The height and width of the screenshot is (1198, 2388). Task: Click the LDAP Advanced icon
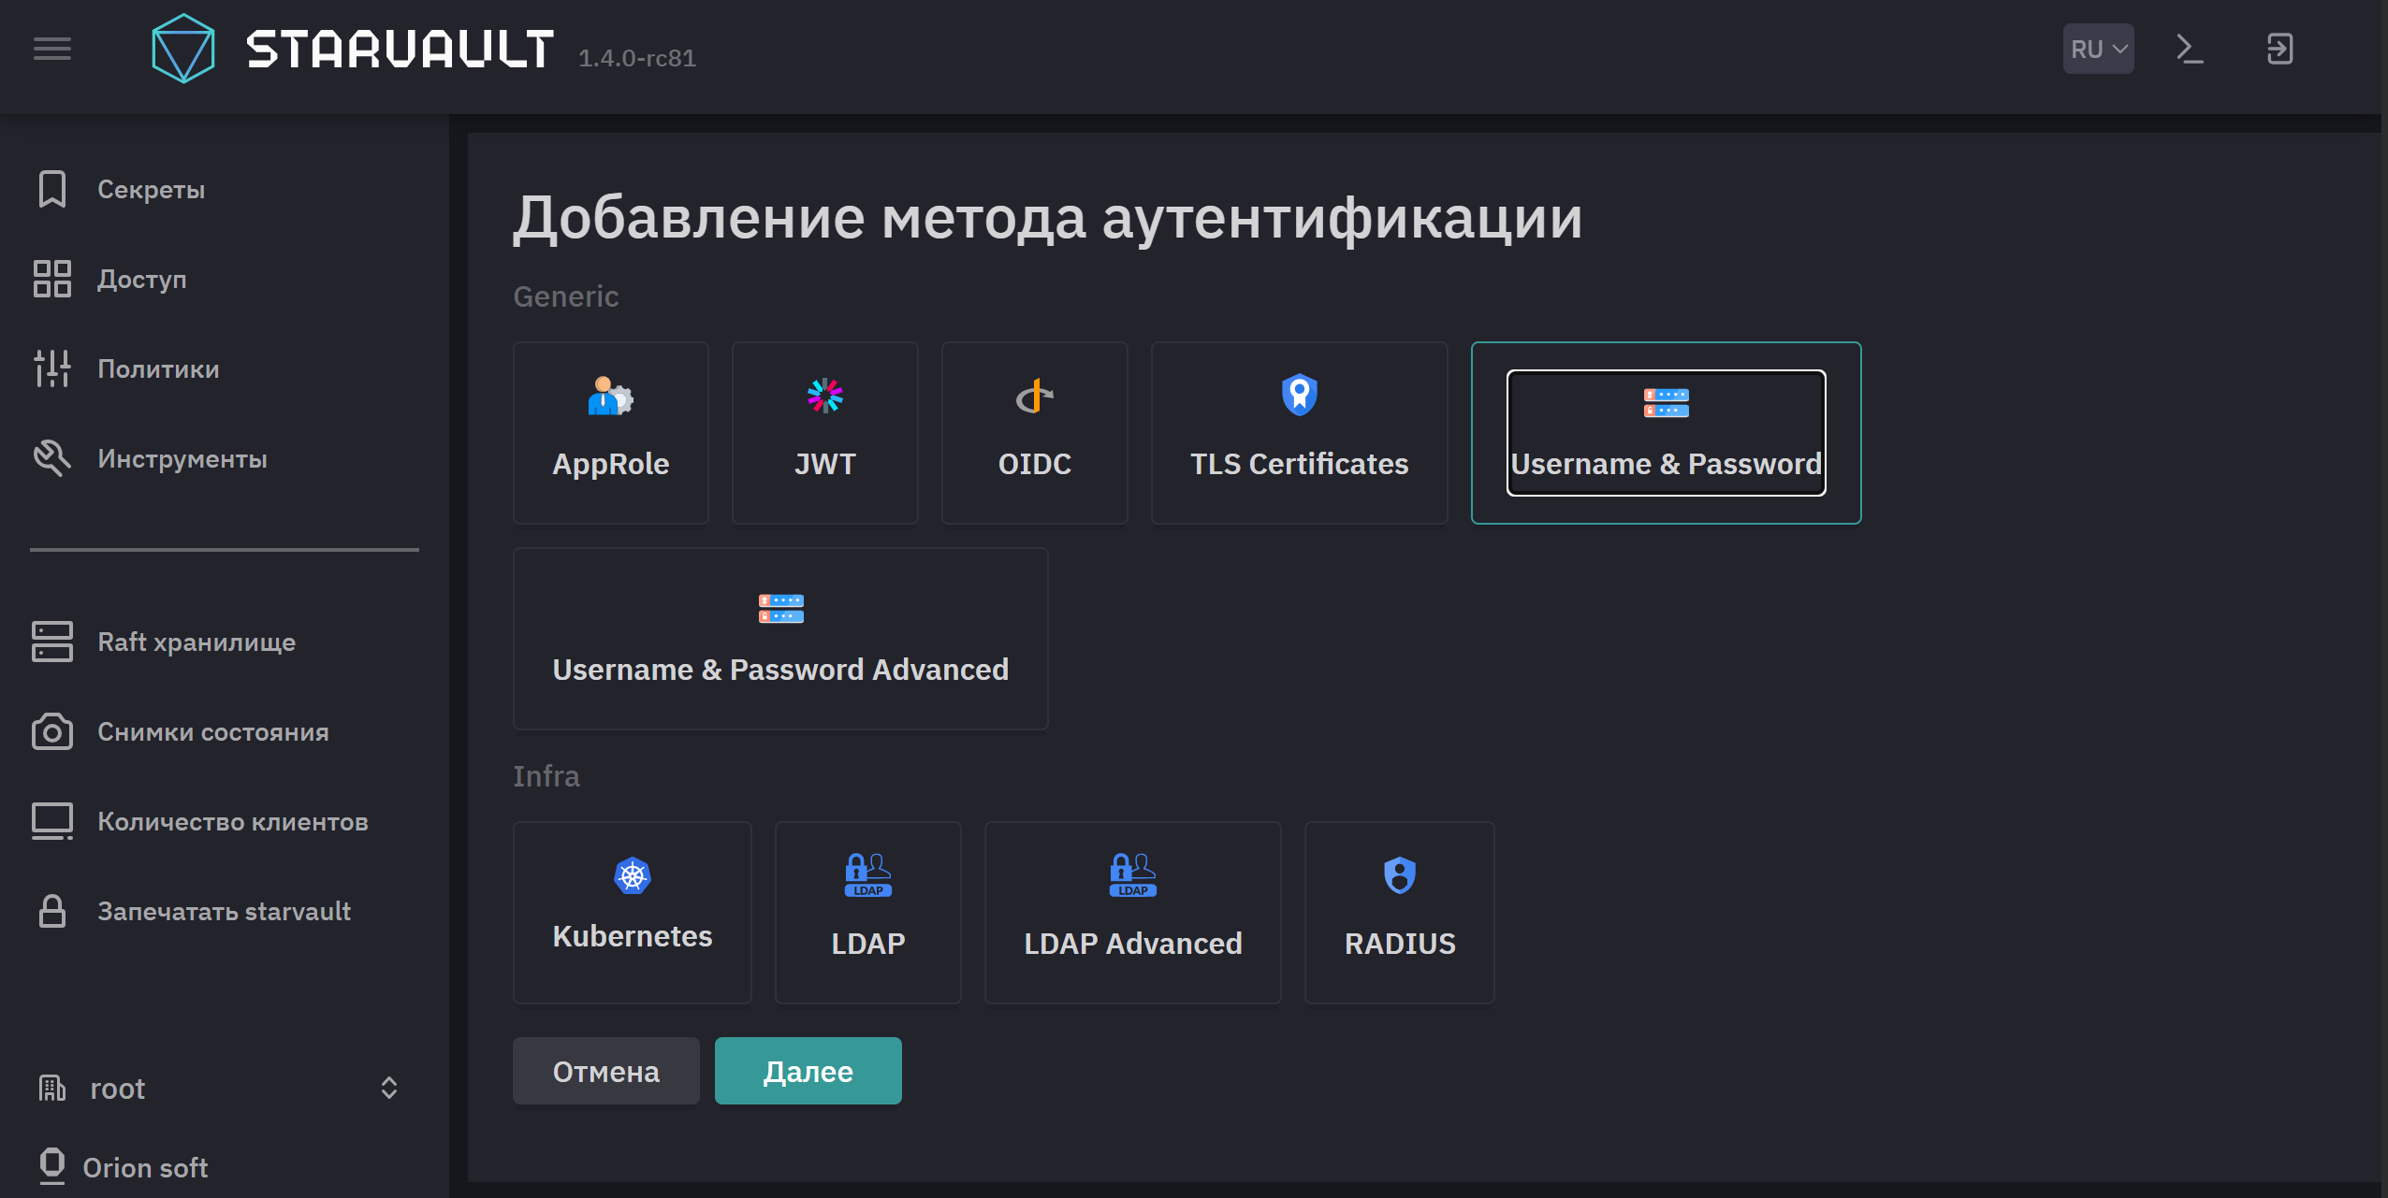pyautogui.click(x=1133, y=875)
